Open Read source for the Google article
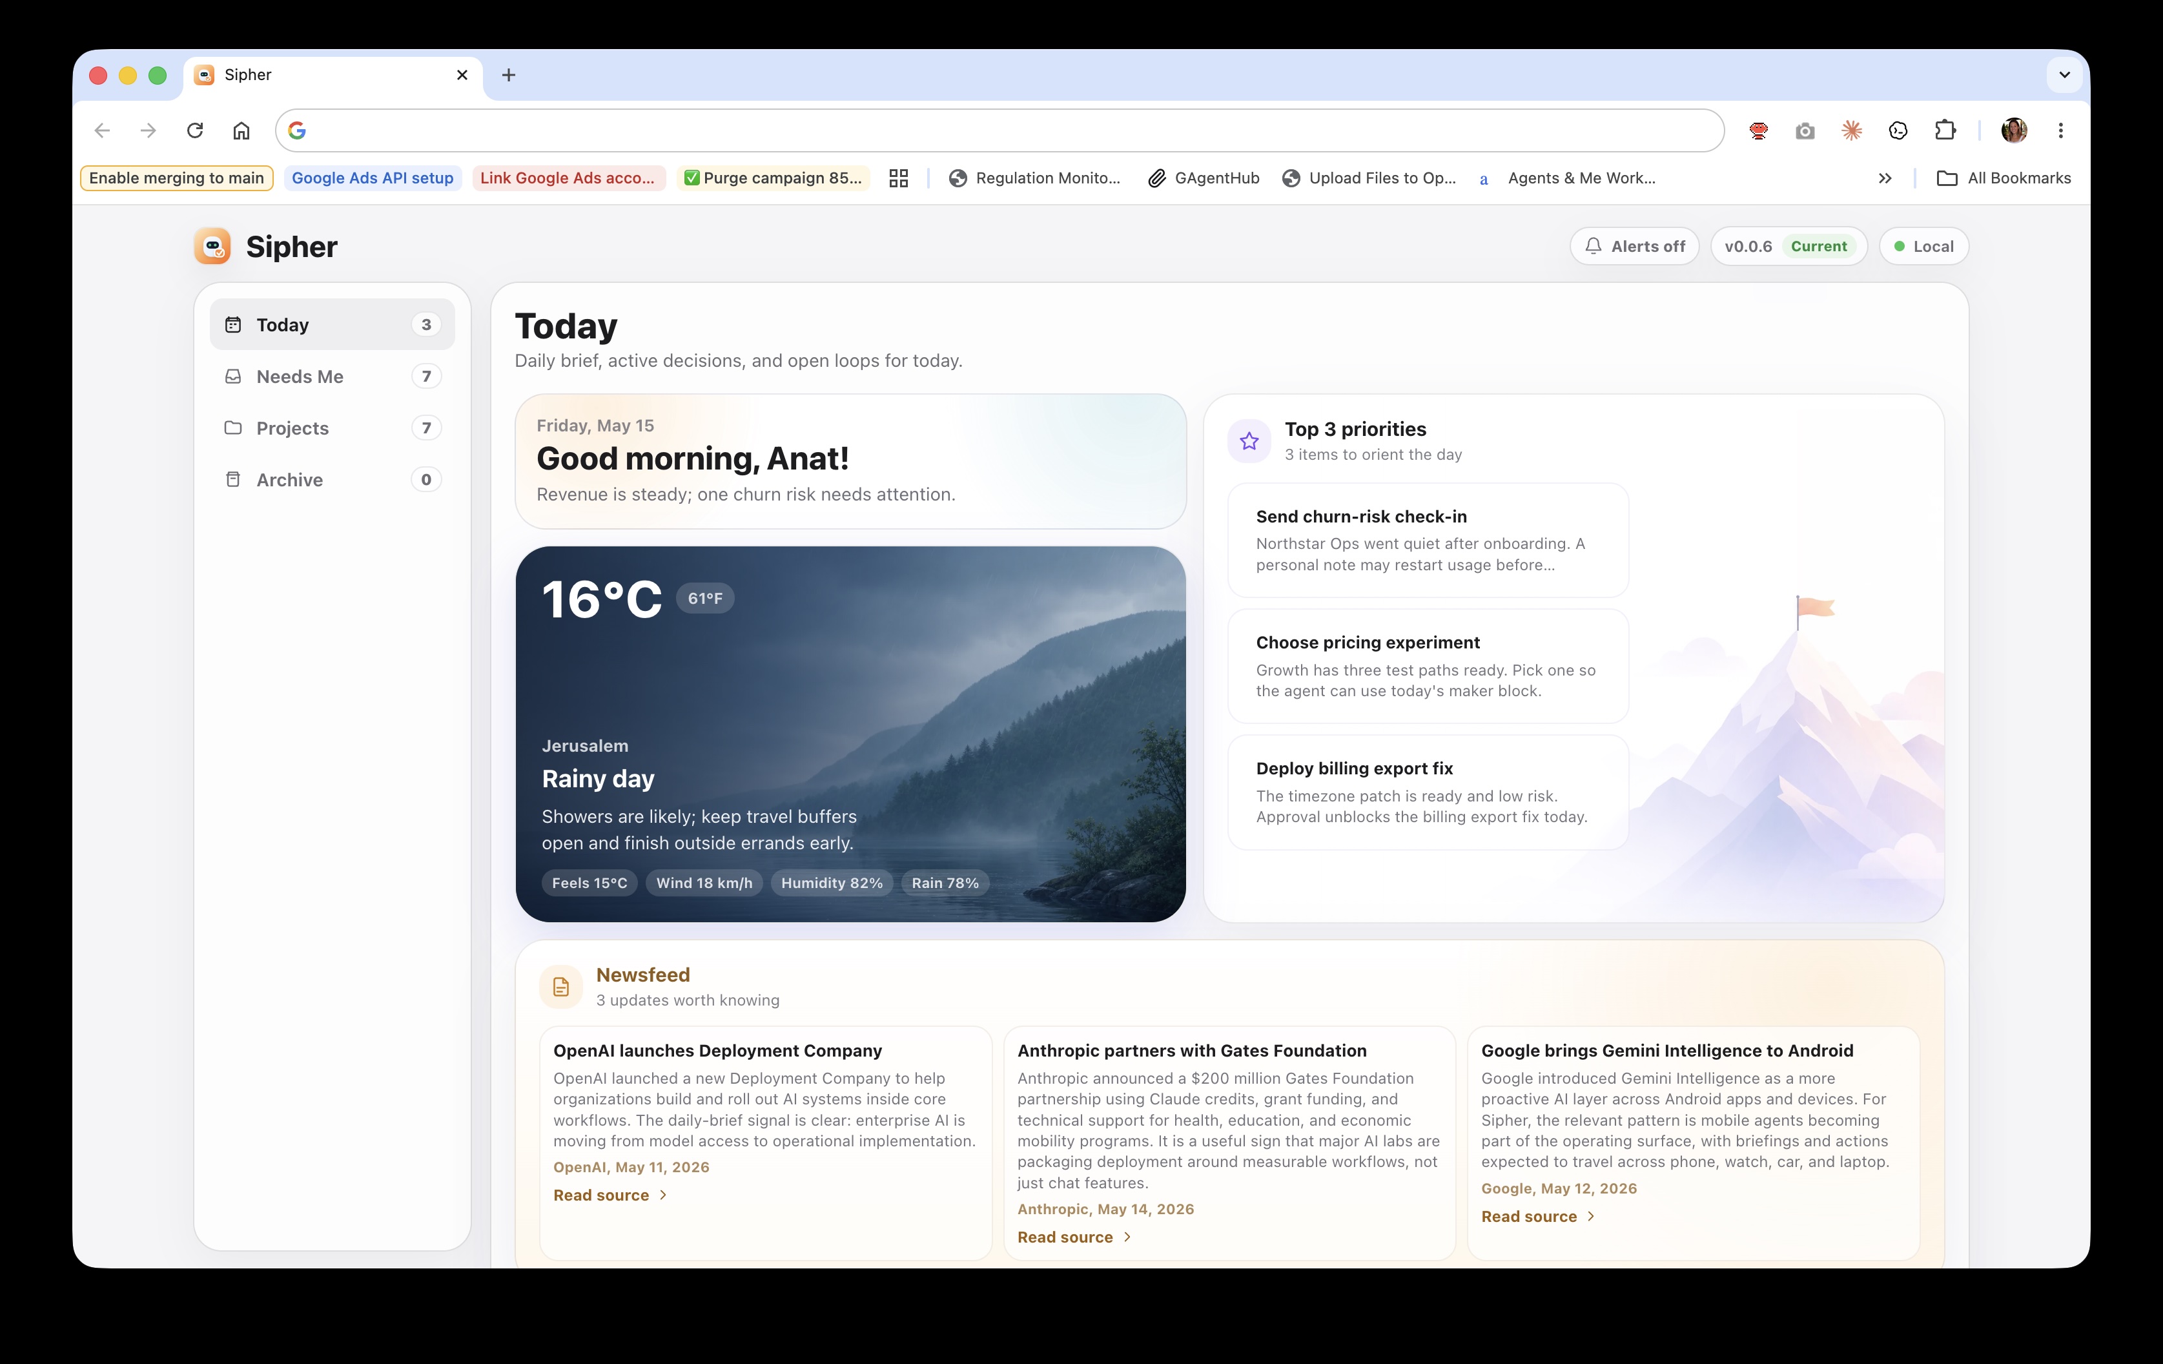Viewport: 2163px width, 1364px height. [1539, 1215]
